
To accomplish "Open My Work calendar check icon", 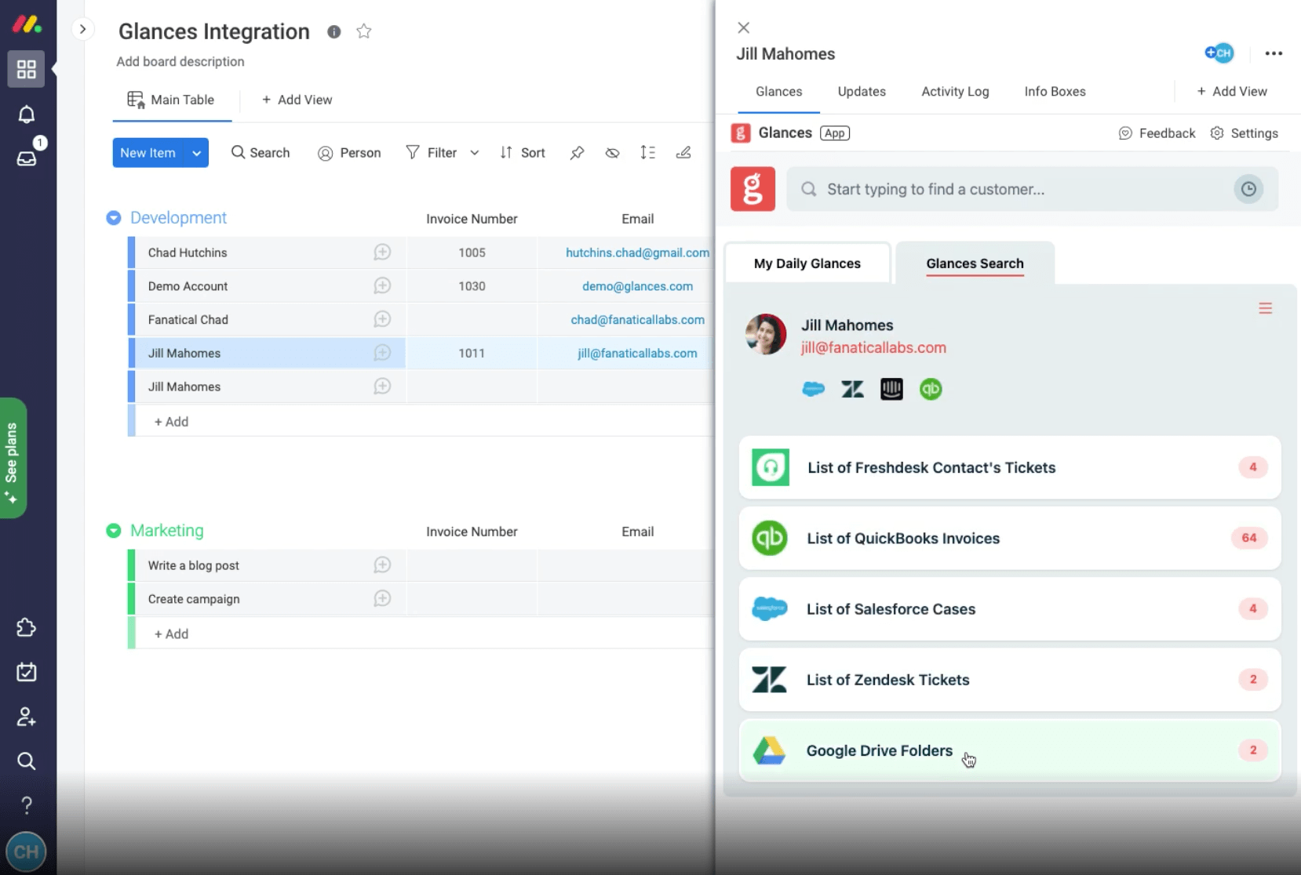I will (27, 672).
